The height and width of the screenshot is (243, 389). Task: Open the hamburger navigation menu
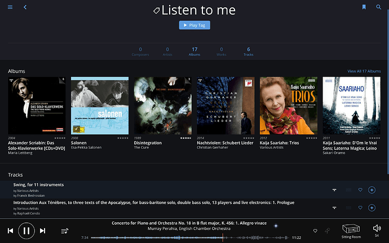pos(10,7)
